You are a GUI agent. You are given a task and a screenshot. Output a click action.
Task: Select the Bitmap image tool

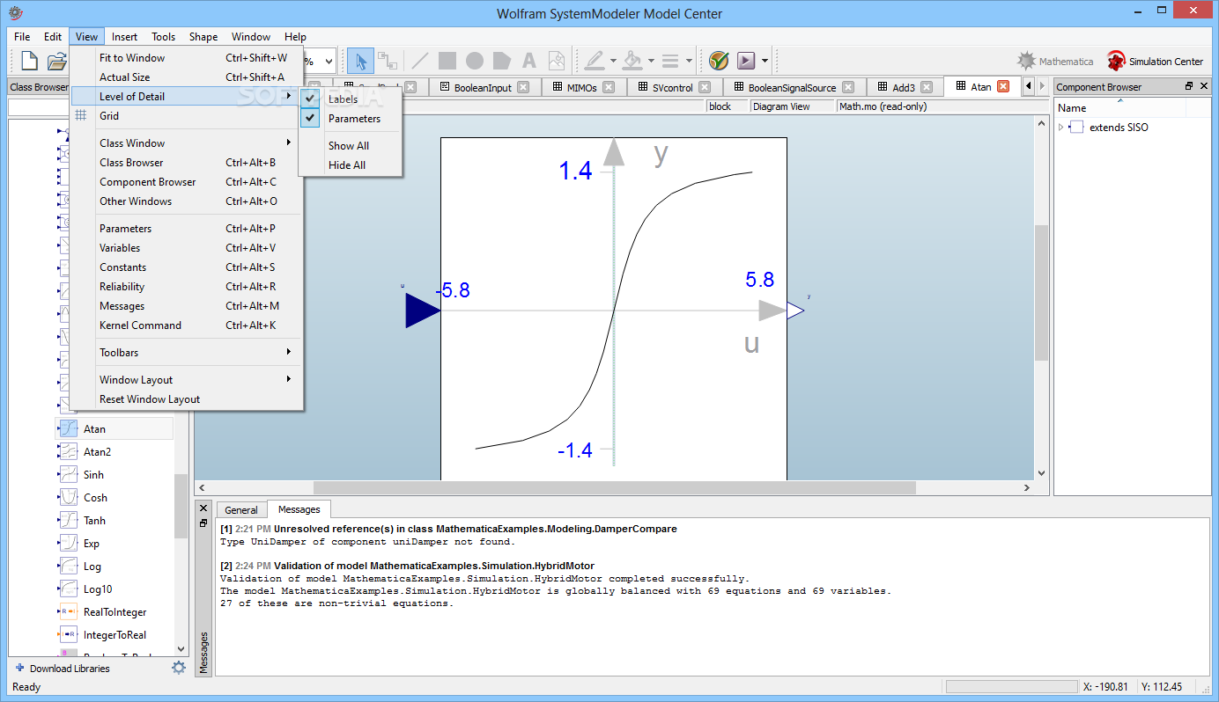pyautogui.click(x=556, y=61)
